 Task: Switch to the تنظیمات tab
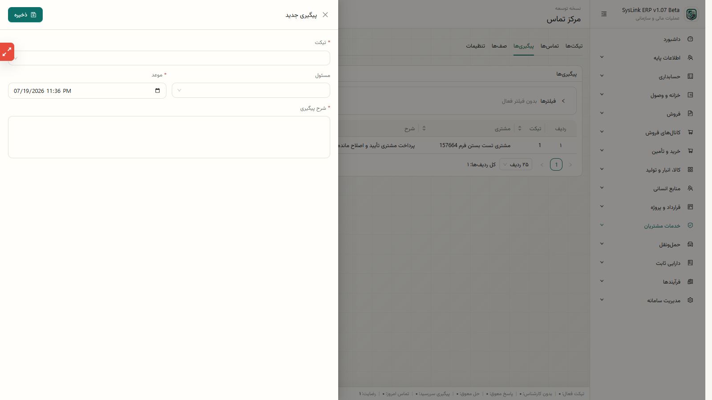tap(476, 46)
